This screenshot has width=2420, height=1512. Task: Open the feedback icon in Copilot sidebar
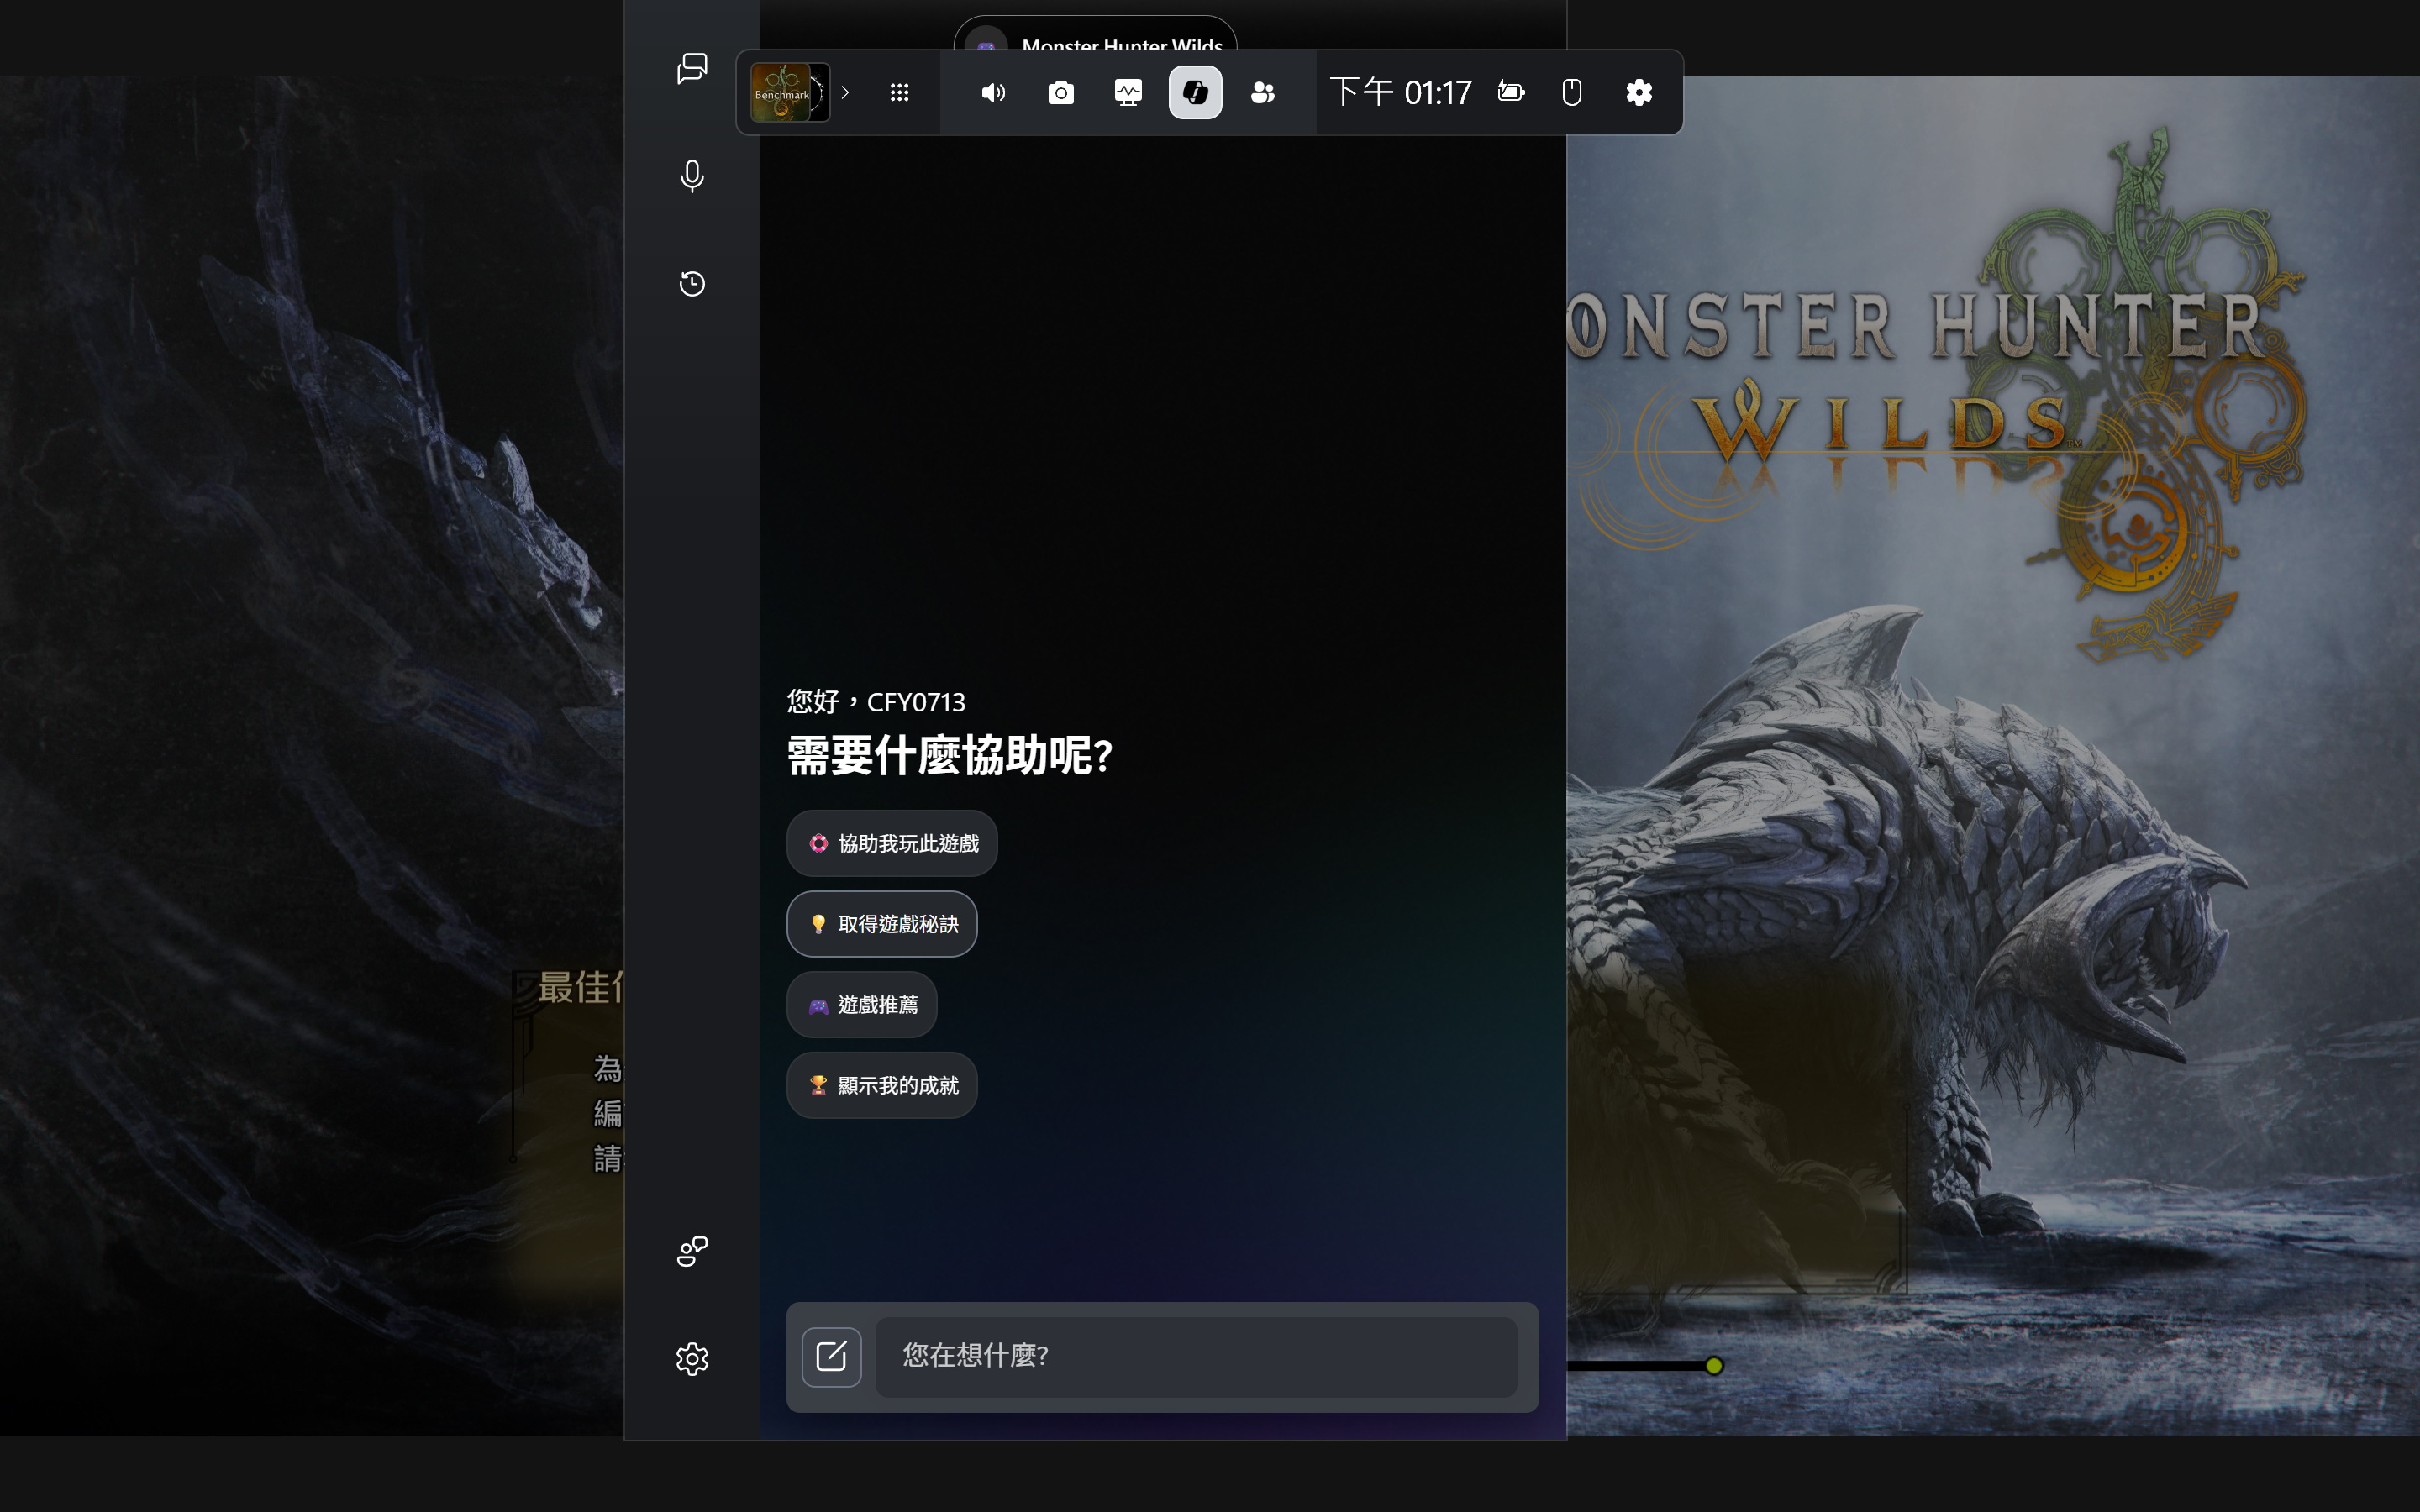(692, 1251)
